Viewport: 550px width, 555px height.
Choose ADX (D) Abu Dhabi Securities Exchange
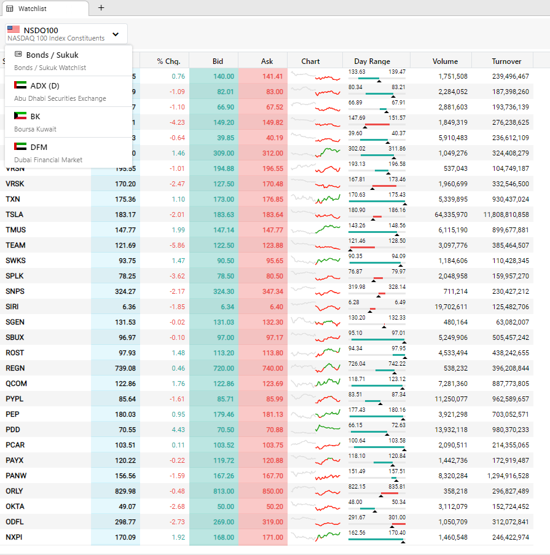[68, 92]
